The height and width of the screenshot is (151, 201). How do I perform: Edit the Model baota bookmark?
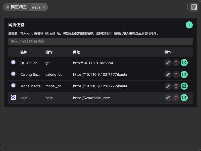click(x=168, y=86)
